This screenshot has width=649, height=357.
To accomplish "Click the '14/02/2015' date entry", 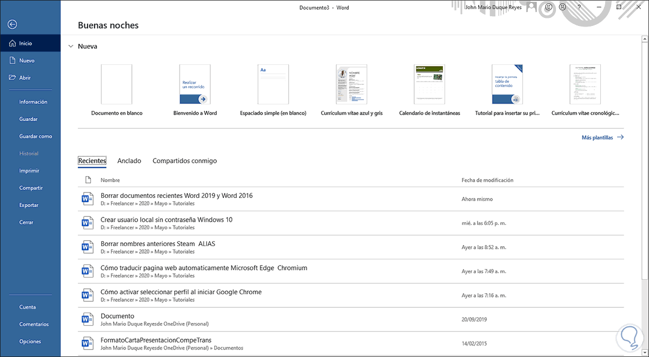I will 474,343.
